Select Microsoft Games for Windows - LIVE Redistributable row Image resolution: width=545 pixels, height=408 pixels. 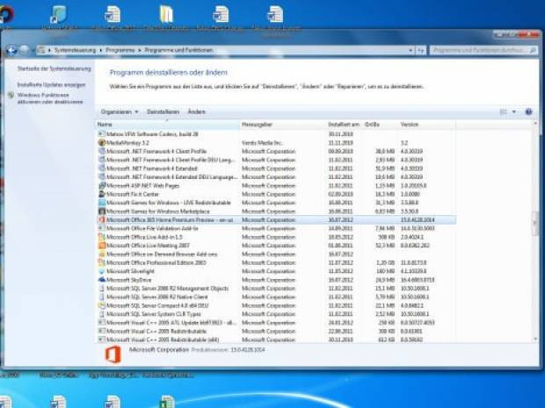pos(276,203)
